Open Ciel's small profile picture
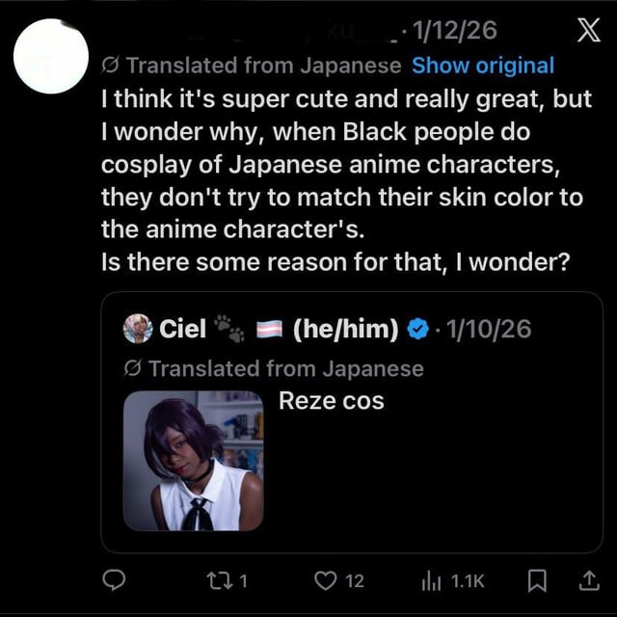Image resolution: width=617 pixels, height=617 pixels. pyautogui.click(x=138, y=329)
